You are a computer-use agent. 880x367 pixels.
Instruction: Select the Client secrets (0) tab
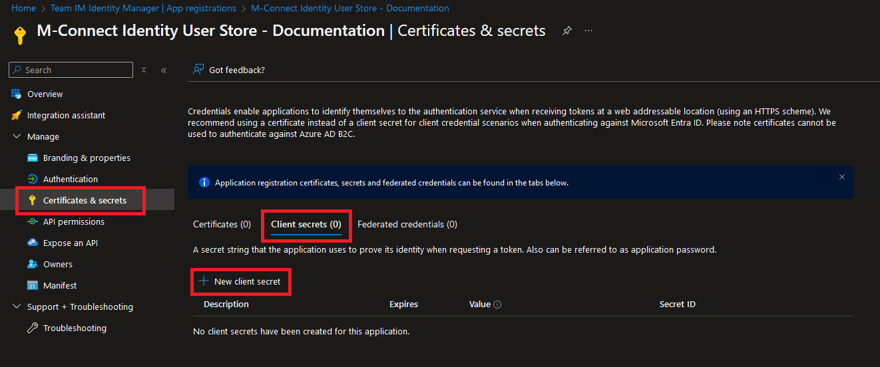306,225
